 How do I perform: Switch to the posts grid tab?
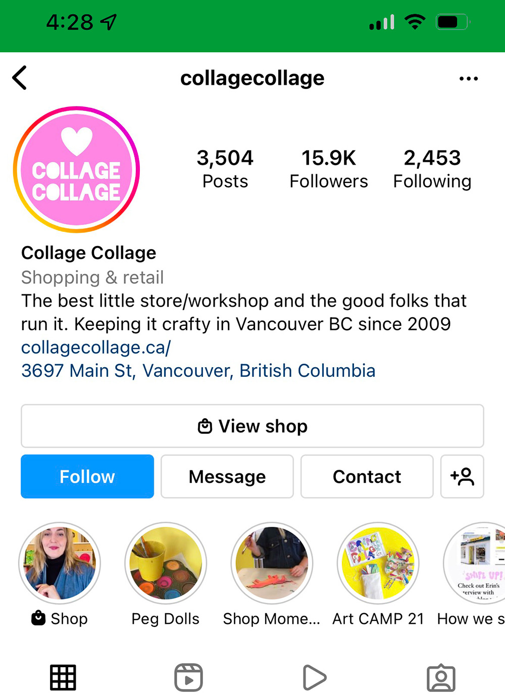63,677
